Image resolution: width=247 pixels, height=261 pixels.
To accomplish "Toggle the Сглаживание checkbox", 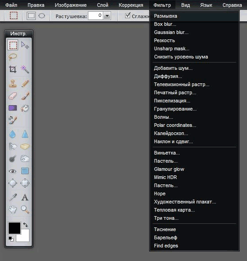I will point(128,15).
